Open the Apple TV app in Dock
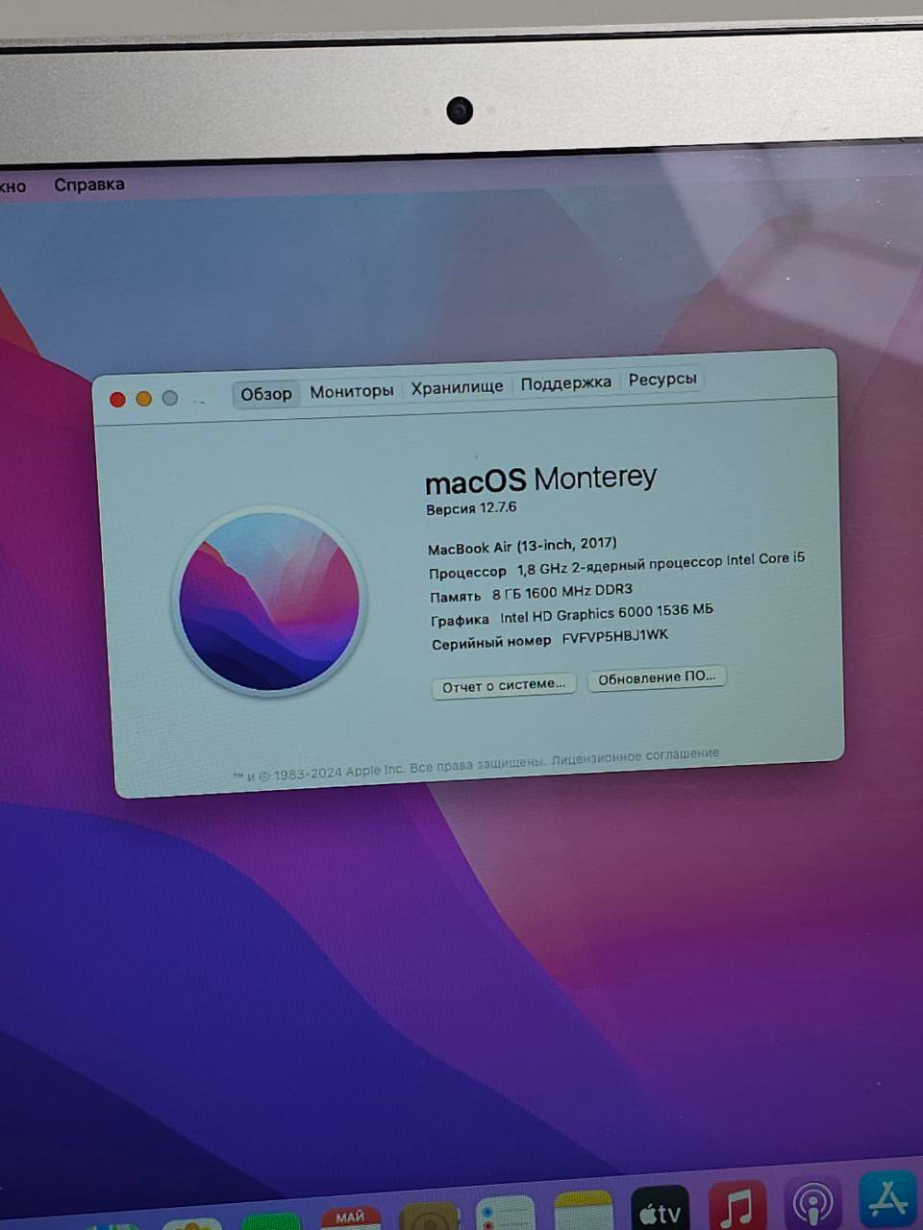The image size is (923, 1230). pyautogui.click(x=660, y=1209)
